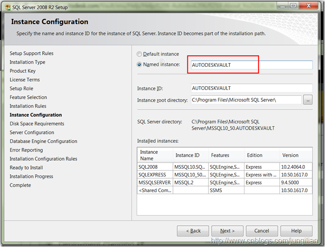The width and height of the screenshot is (325, 247).
Task: Select the Database Engine Configuration step
Action: click(x=43, y=141)
